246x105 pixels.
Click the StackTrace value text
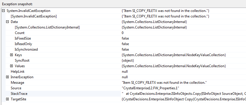coord(184,94)
